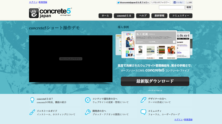Open the ホーム menu item
222x124 pixels.
[105, 16]
